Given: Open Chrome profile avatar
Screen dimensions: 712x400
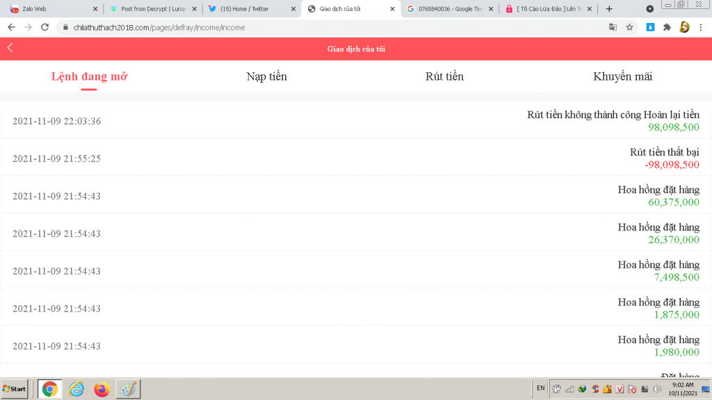Looking at the screenshot, I should 684,27.
